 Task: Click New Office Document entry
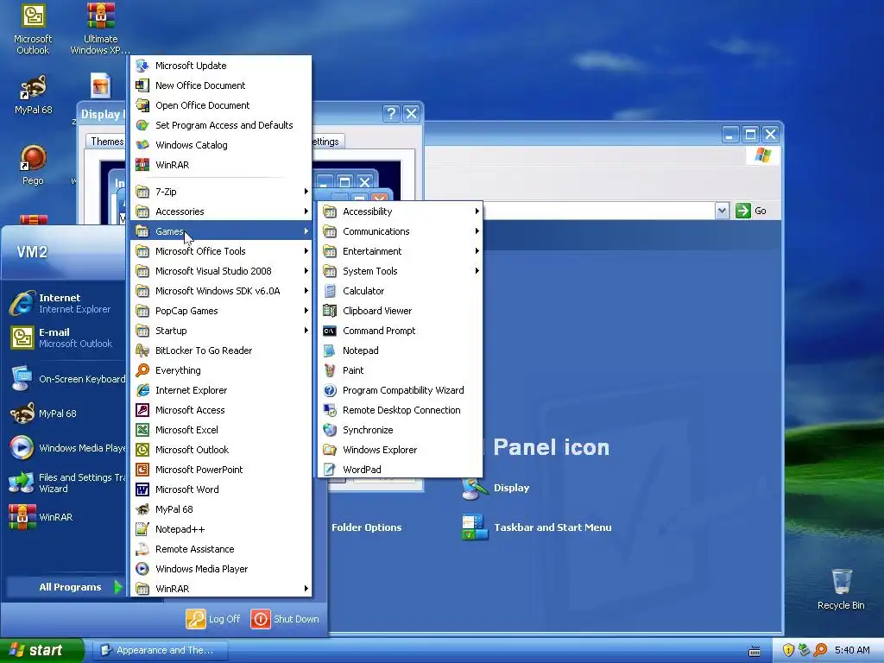click(221, 85)
